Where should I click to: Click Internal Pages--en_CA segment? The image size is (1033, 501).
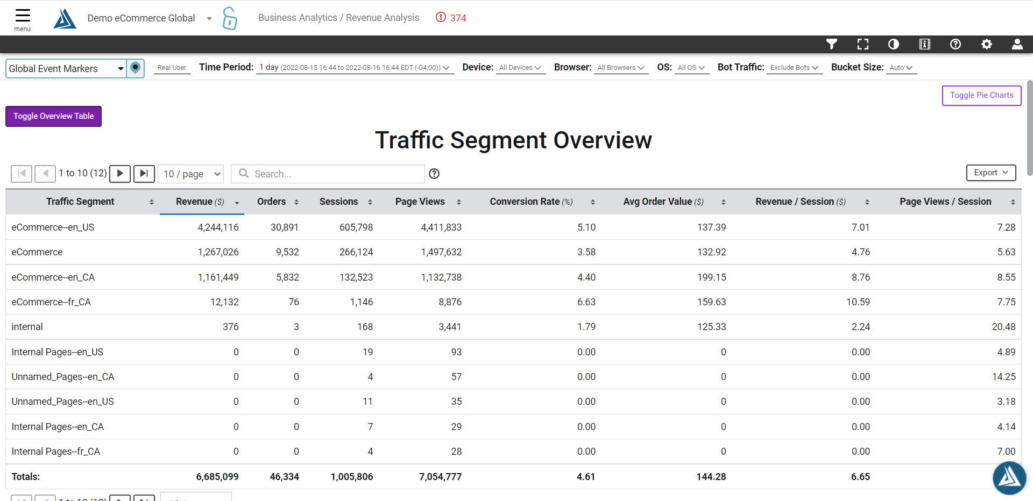58,427
